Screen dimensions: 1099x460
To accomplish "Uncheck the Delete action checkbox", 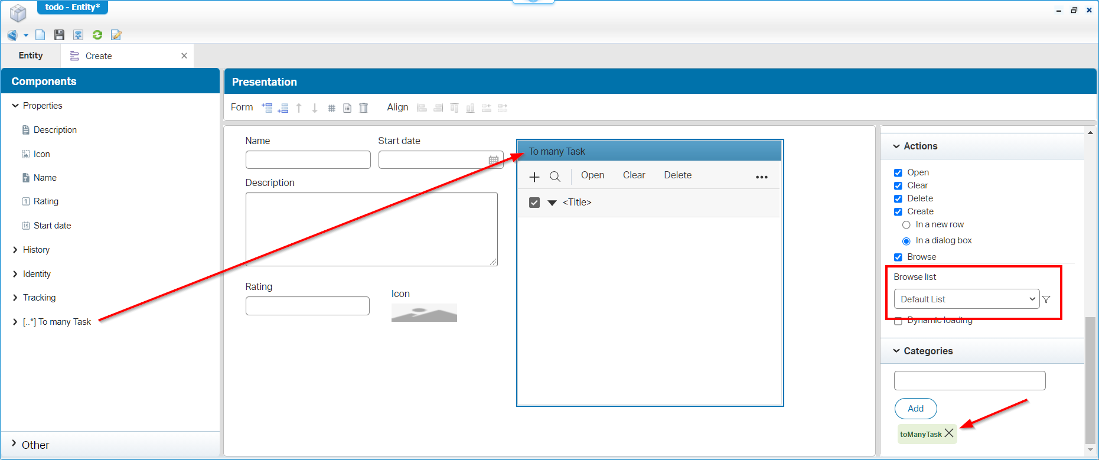I will pos(898,198).
